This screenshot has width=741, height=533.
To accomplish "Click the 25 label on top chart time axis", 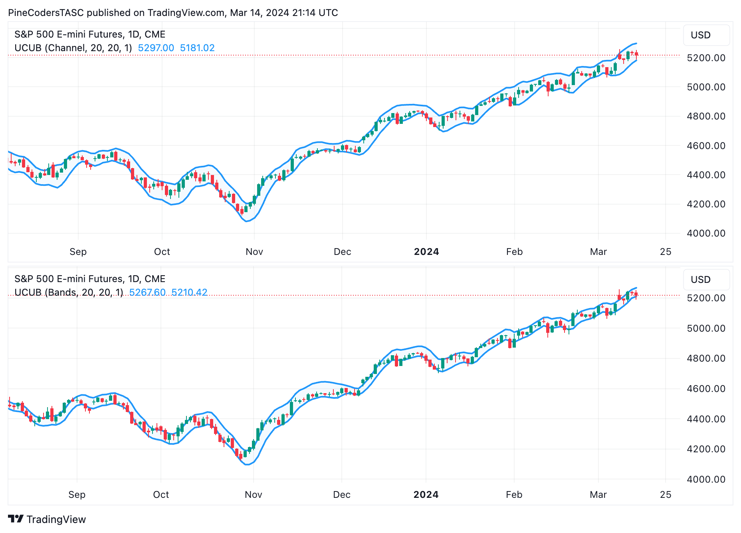I will tap(666, 252).
